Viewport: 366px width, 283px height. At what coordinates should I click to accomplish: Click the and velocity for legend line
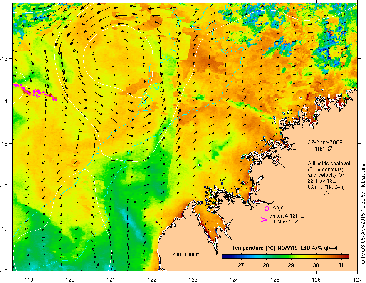click(326, 175)
